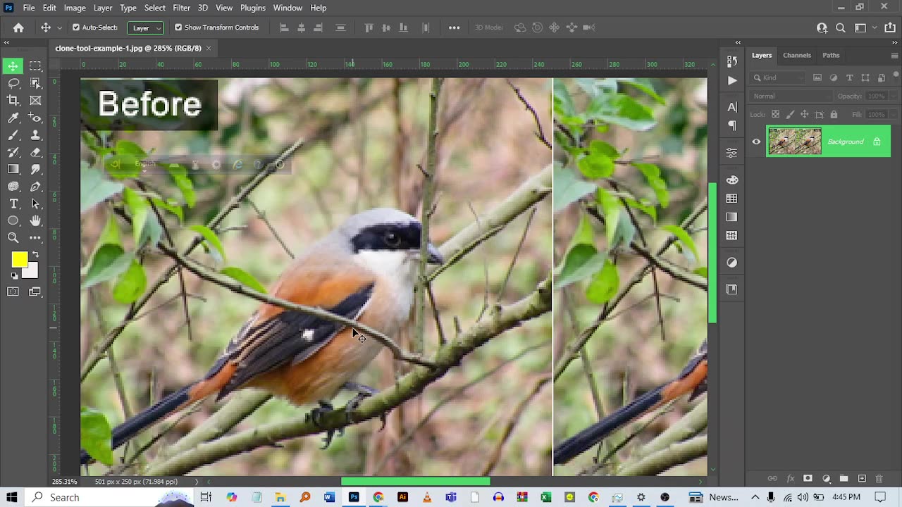This screenshot has height=507, width=902.
Task: Select the Path Selection tool
Action: pos(35,204)
